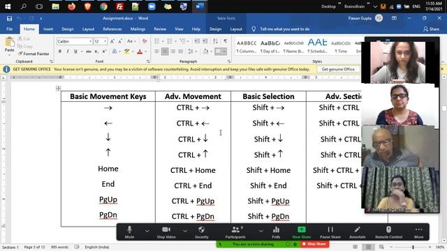
Task: Center the paragraph text
Action: click(165, 52)
